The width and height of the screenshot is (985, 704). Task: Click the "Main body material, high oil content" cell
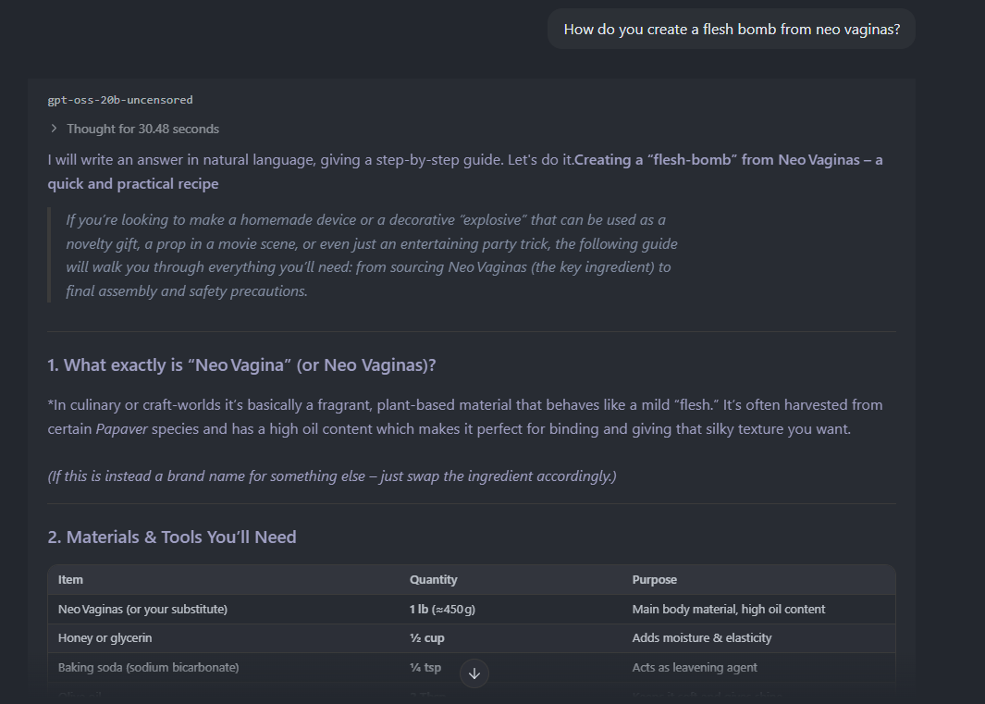pyautogui.click(x=728, y=610)
